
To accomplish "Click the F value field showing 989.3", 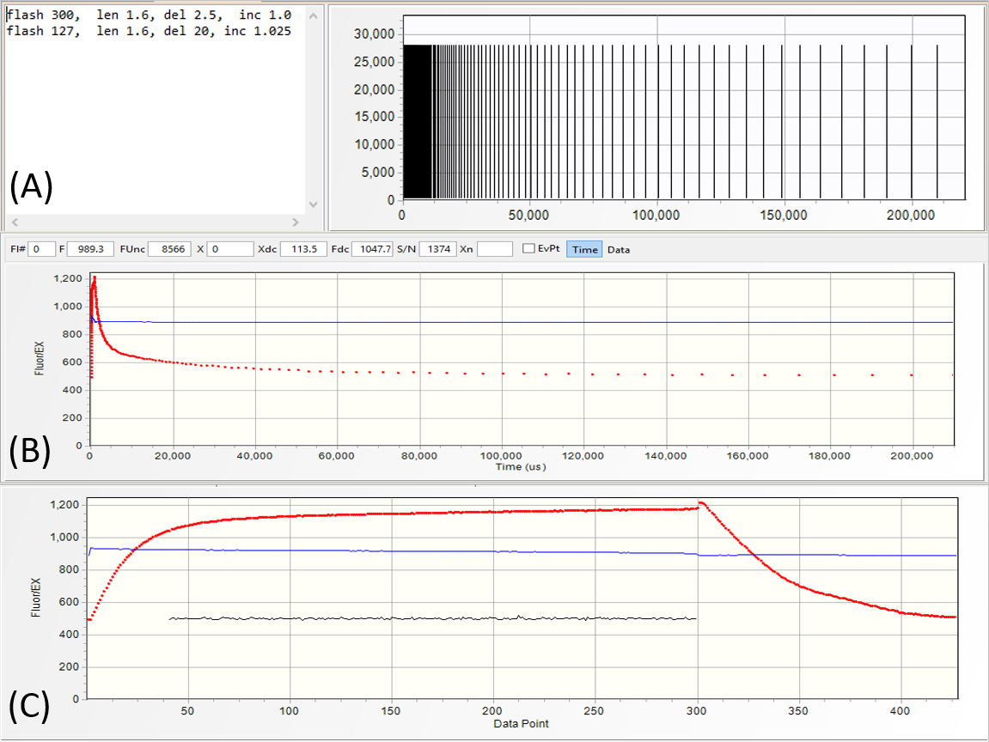I will pyautogui.click(x=90, y=249).
